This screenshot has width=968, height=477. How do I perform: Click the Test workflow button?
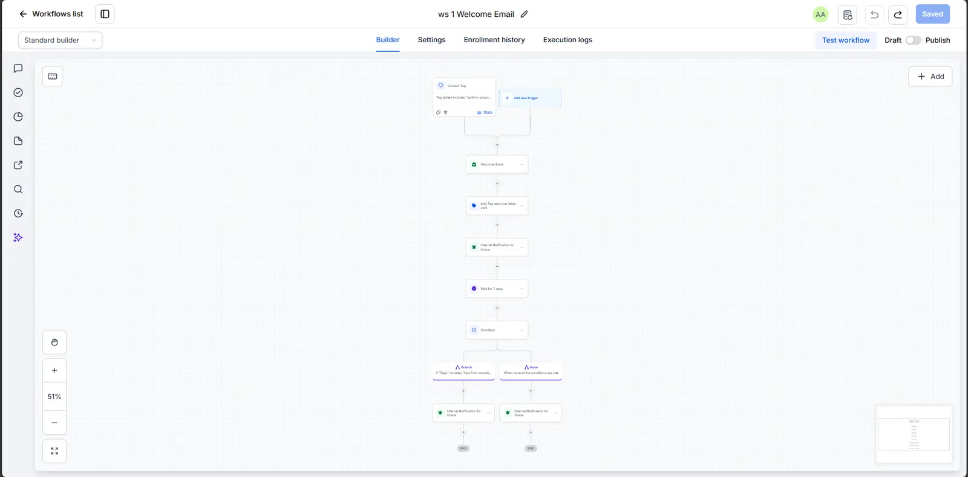pyautogui.click(x=846, y=40)
